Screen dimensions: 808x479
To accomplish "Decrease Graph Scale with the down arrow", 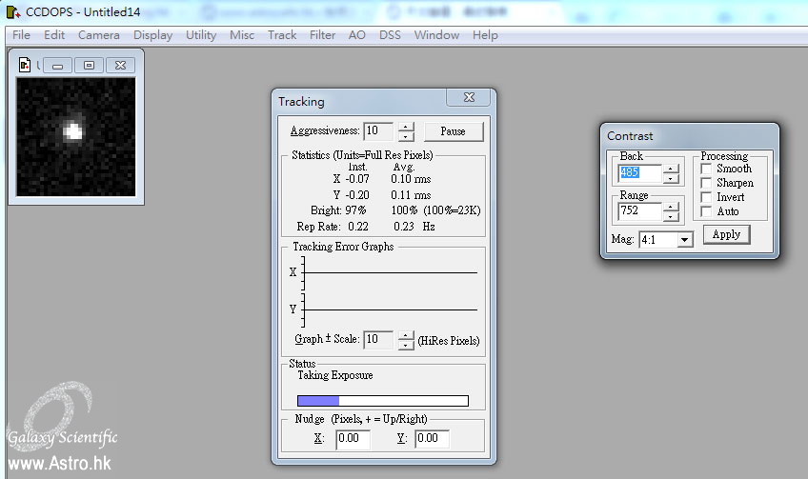I will [x=406, y=345].
